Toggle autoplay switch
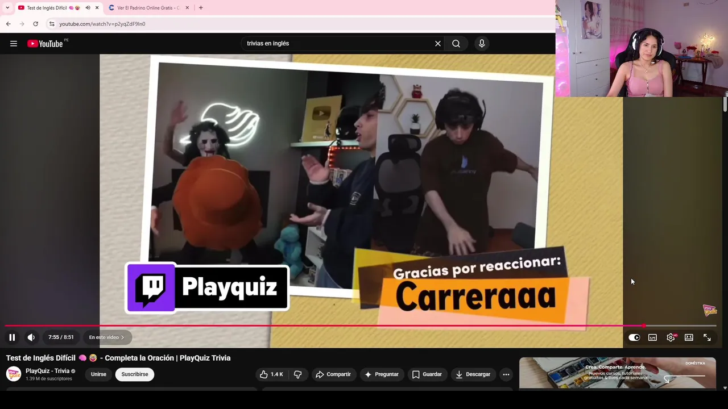728x409 pixels. click(x=634, y=337)
